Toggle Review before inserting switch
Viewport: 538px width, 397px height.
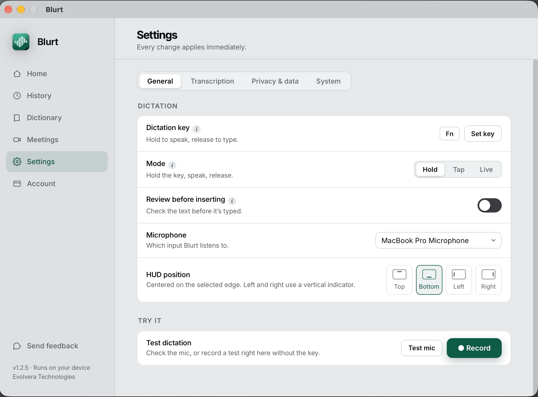point(489,205)
